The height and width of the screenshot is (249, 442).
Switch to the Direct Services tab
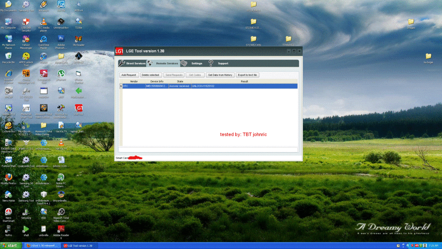point(132,63)
